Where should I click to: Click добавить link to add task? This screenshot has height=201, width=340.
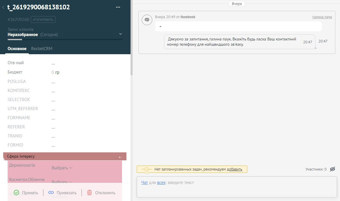pyautogui.click(x=234, y=169)
